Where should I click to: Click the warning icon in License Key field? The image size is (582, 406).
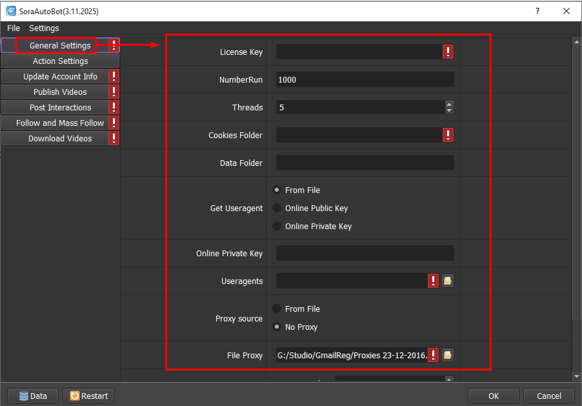[448, 52]
